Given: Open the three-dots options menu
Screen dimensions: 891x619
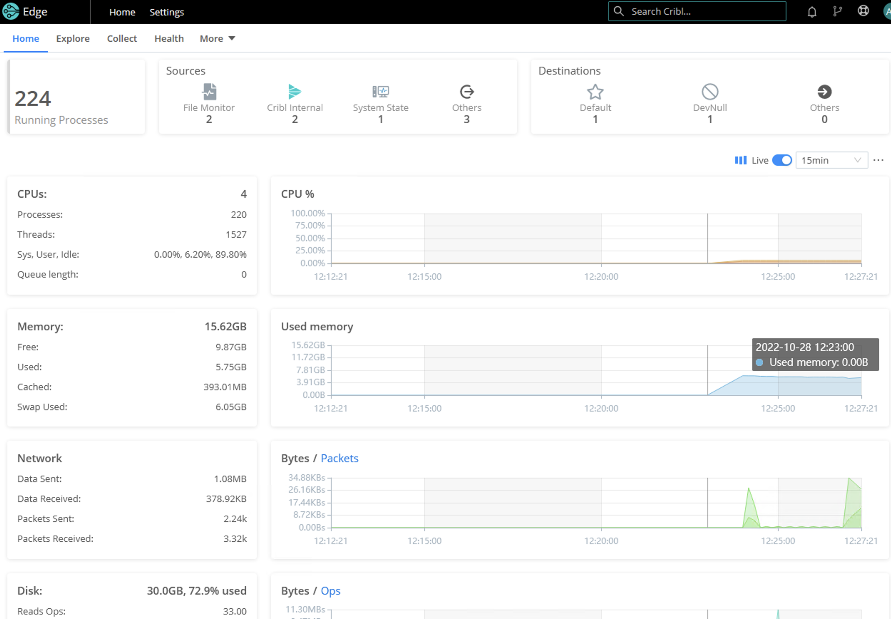Looking at the screenshot, I should [878, 160].
